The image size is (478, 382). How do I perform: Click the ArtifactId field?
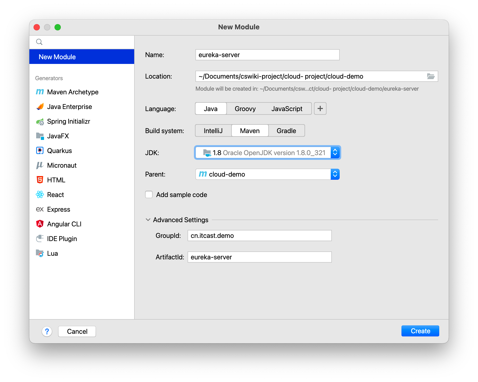click(260, 257)
